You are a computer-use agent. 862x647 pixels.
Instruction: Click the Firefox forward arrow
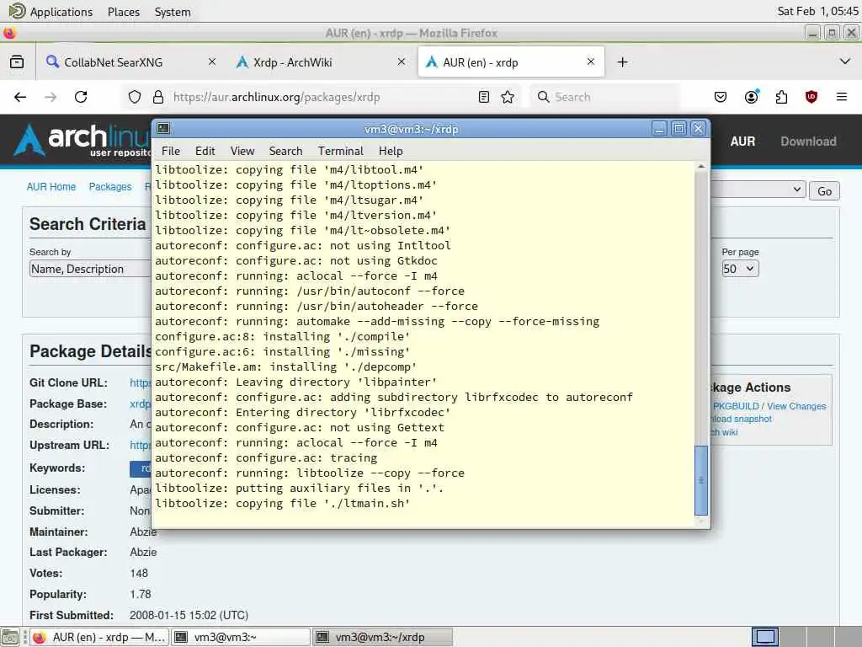(51, 97)
